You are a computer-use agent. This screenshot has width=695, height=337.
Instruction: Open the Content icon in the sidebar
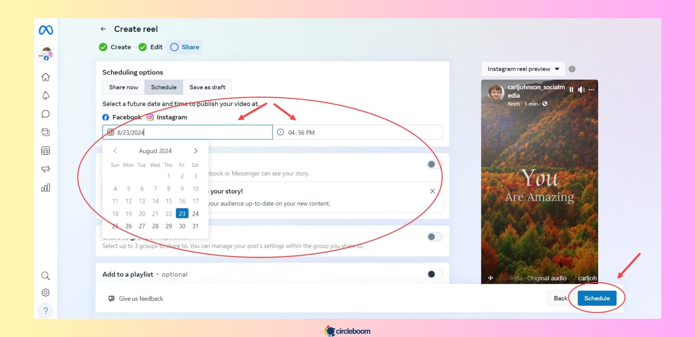click(46, 132)
